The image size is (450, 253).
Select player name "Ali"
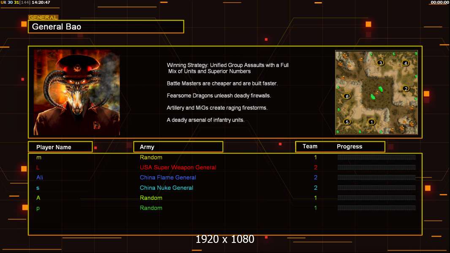[40, 178]
